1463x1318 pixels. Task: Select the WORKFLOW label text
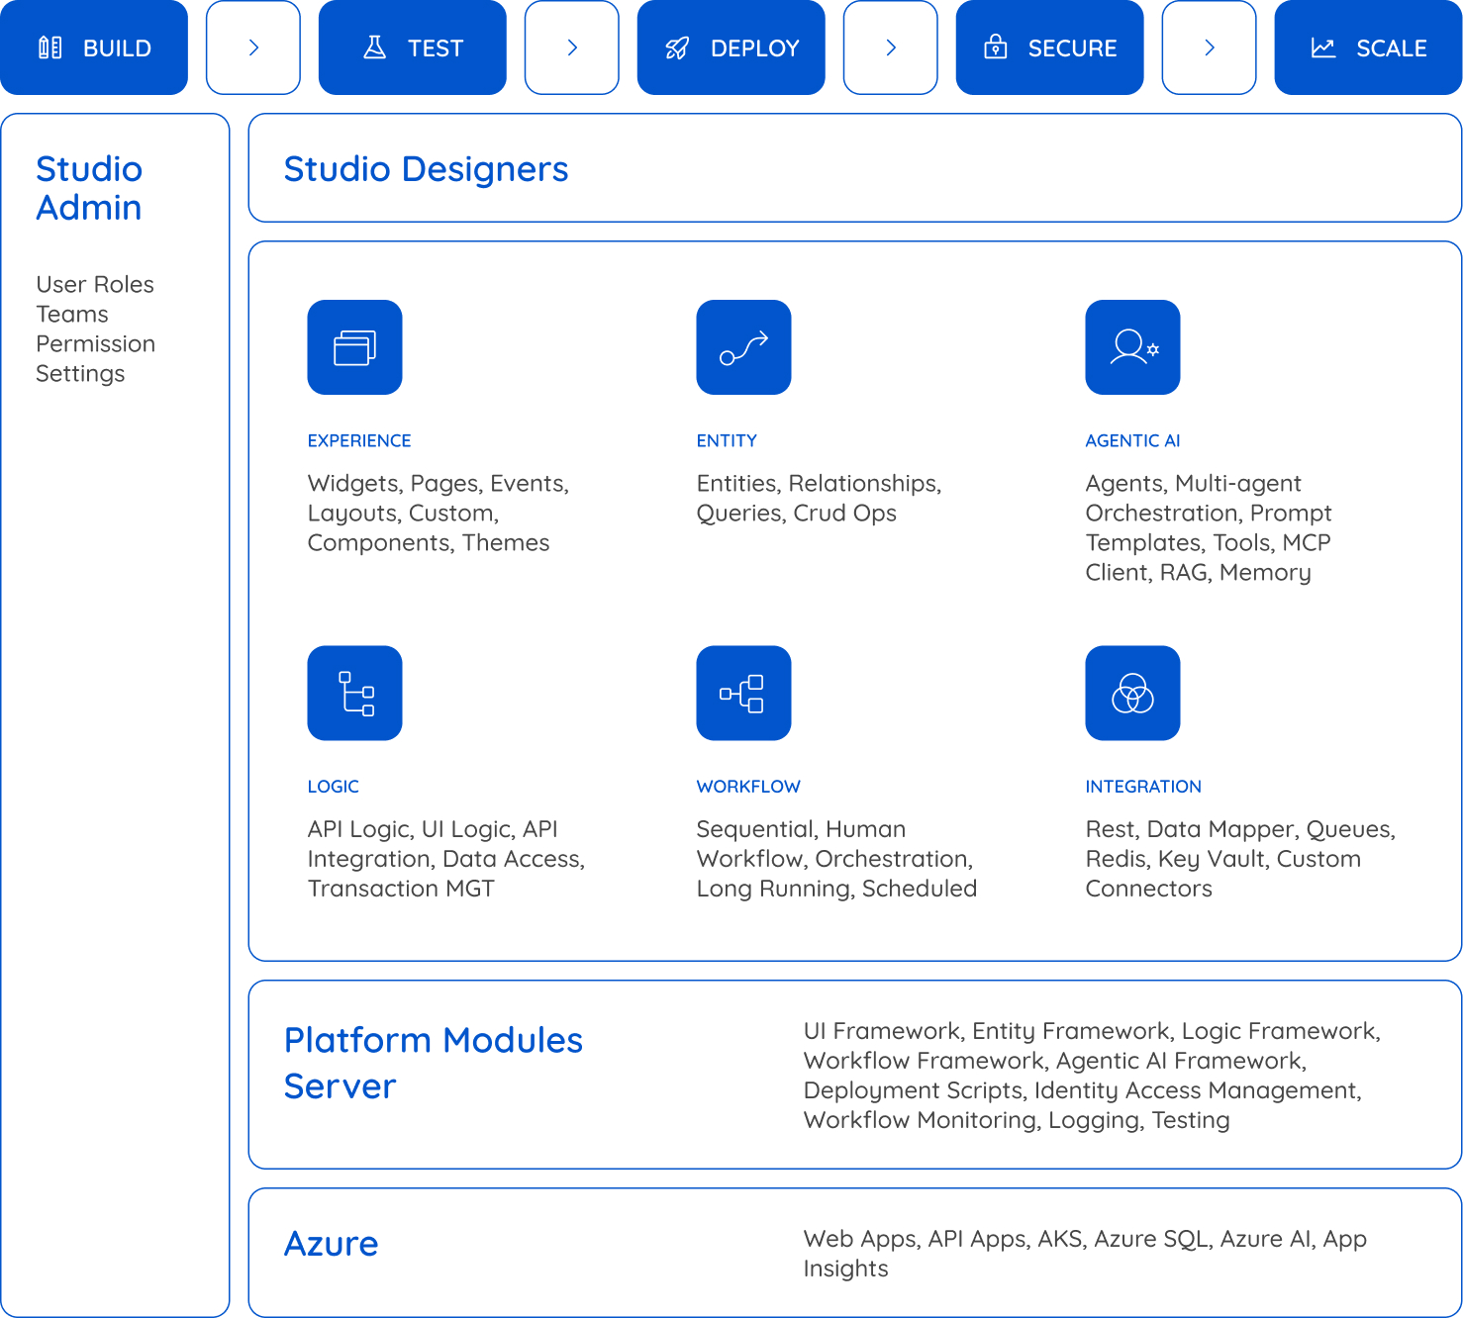pos(748,787)
